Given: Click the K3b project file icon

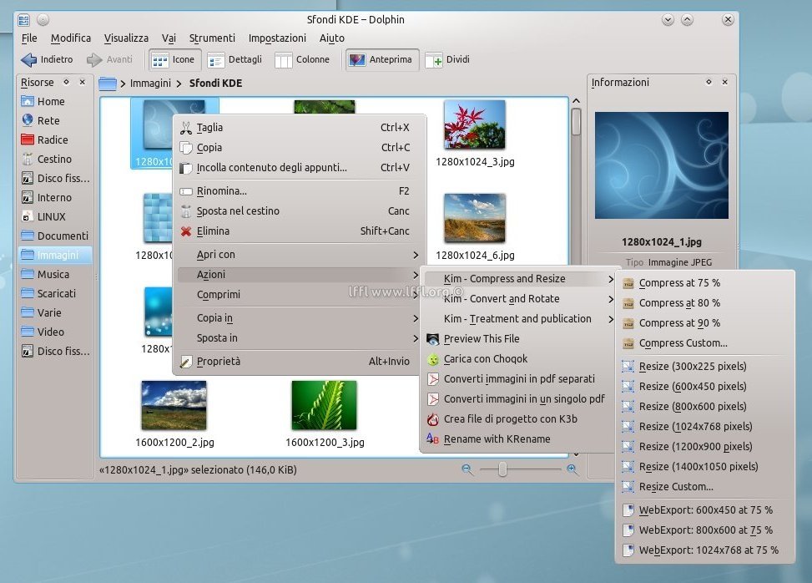Looking at the screenshot, I should (x=432, y=419).
